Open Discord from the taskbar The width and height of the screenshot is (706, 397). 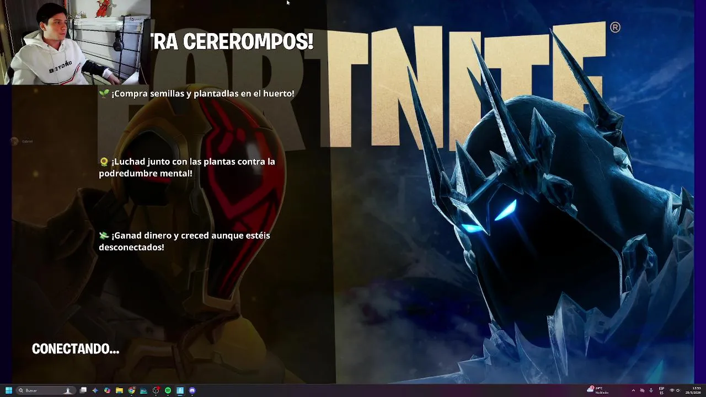click(x=192, y=390)
